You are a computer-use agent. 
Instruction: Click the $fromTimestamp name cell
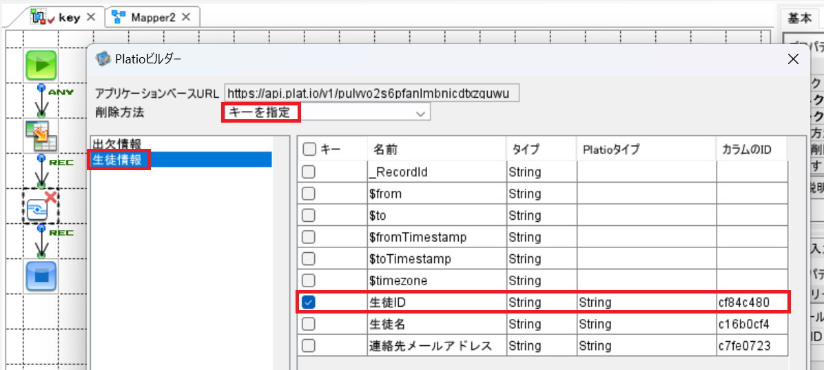pos(437,237)
